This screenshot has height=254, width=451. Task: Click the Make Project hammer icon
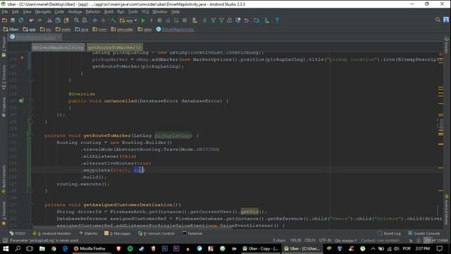(x=113, y=20)
